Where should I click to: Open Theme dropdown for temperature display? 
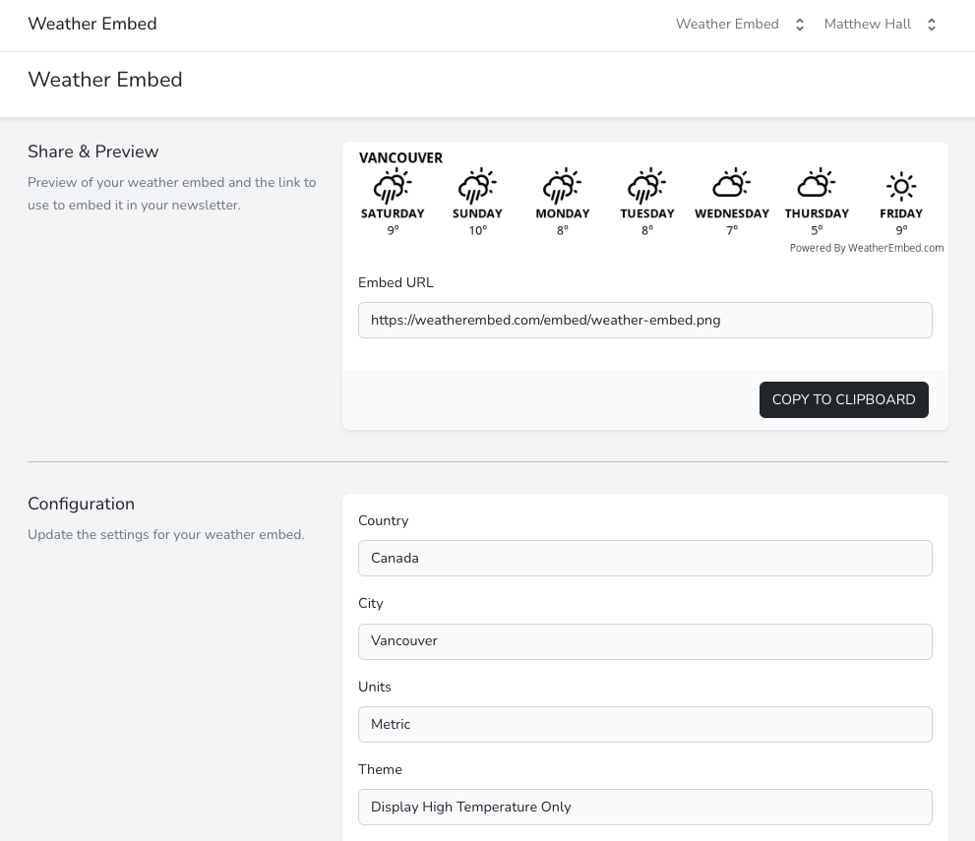point(644,807)
